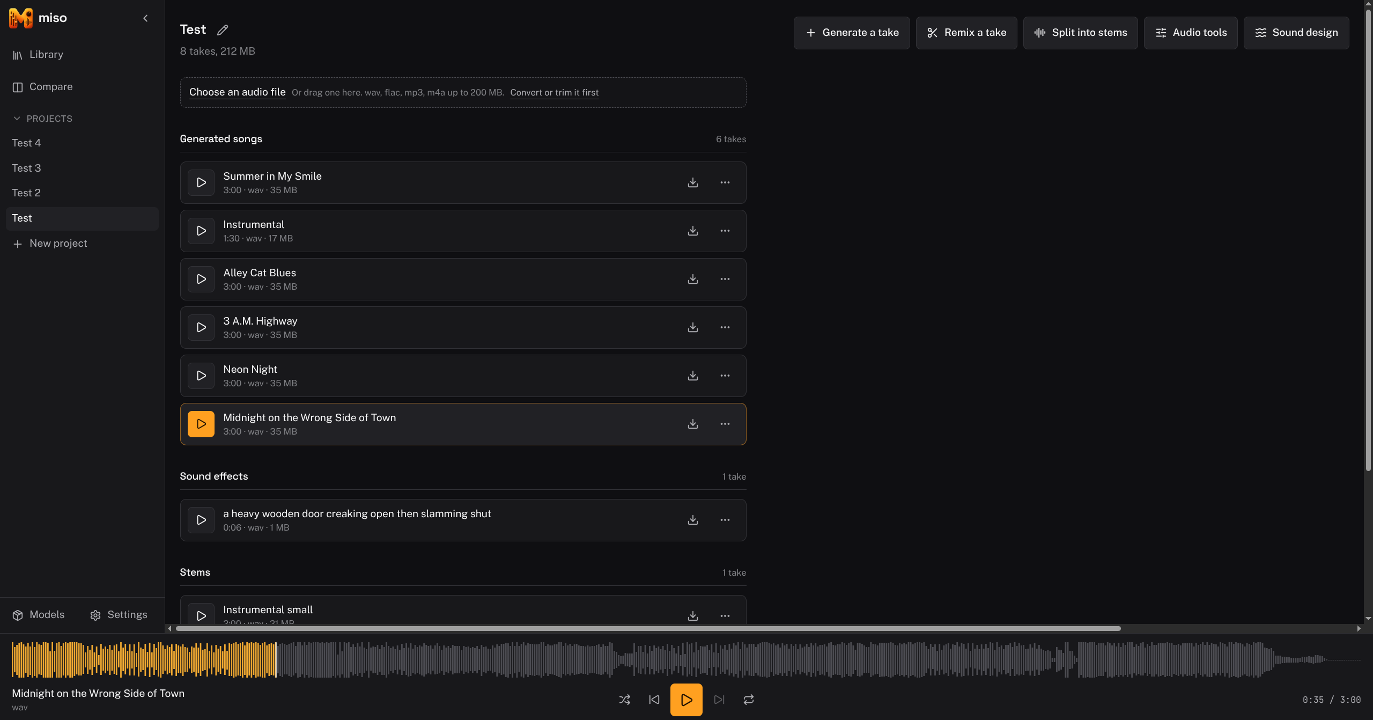Download the Instrumental 1:30 take
Viewport: 1373px width, 720px height.
(693, 231)
